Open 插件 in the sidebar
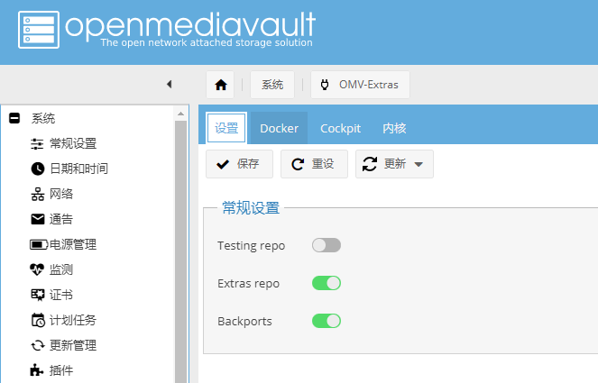This screenshot has width=598, height=383. (61, 370)
